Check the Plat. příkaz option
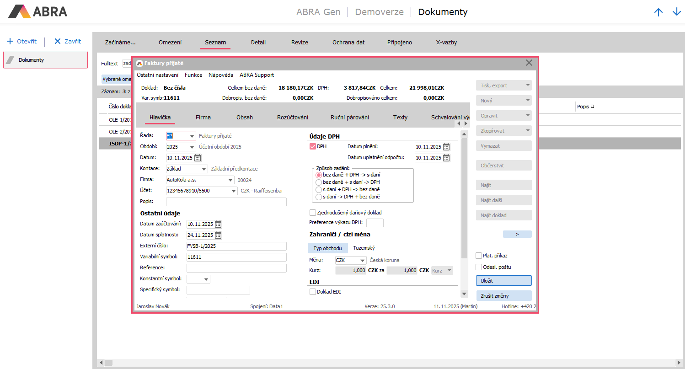The width and height of the screenshot is (685, 369). point(479,256)
